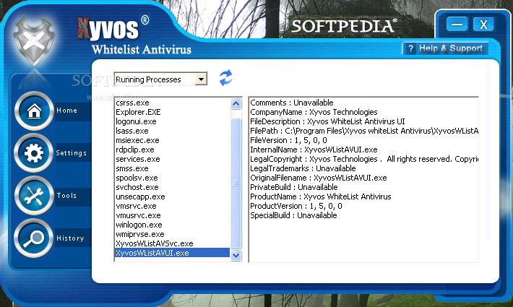
Task: Click the FileVersion : 1, 5, 0, 0 line
Action: (x=288, y=140)
